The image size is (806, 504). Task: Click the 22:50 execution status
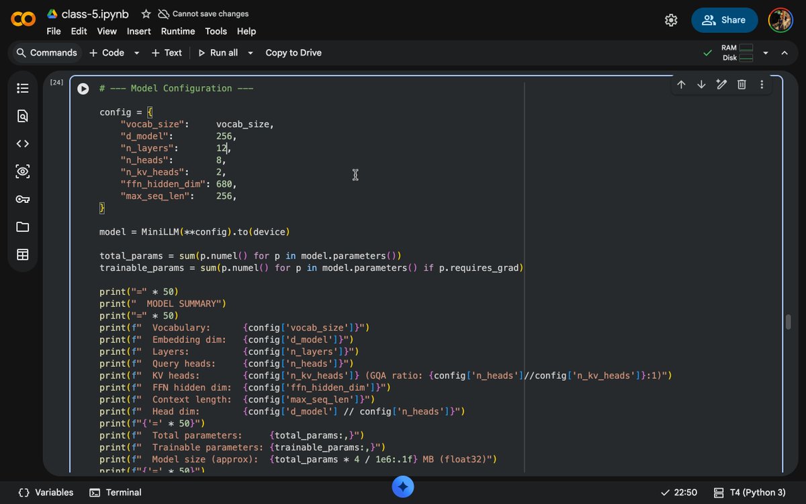(x=679, y=493)
